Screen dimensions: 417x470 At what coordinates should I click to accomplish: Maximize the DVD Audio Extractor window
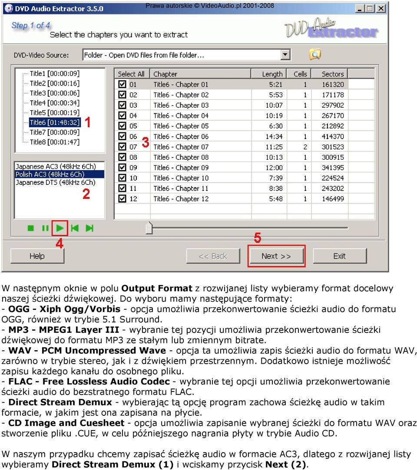click(370, 8)
